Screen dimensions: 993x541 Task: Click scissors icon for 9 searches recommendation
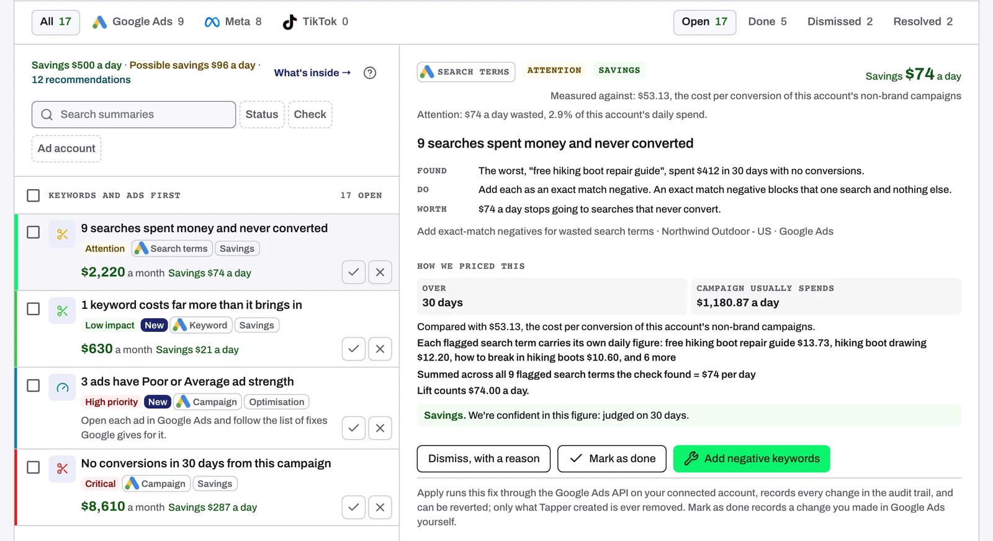62,235
